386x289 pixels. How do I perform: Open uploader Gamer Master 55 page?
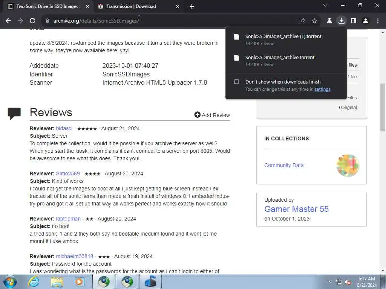(296, 209)
